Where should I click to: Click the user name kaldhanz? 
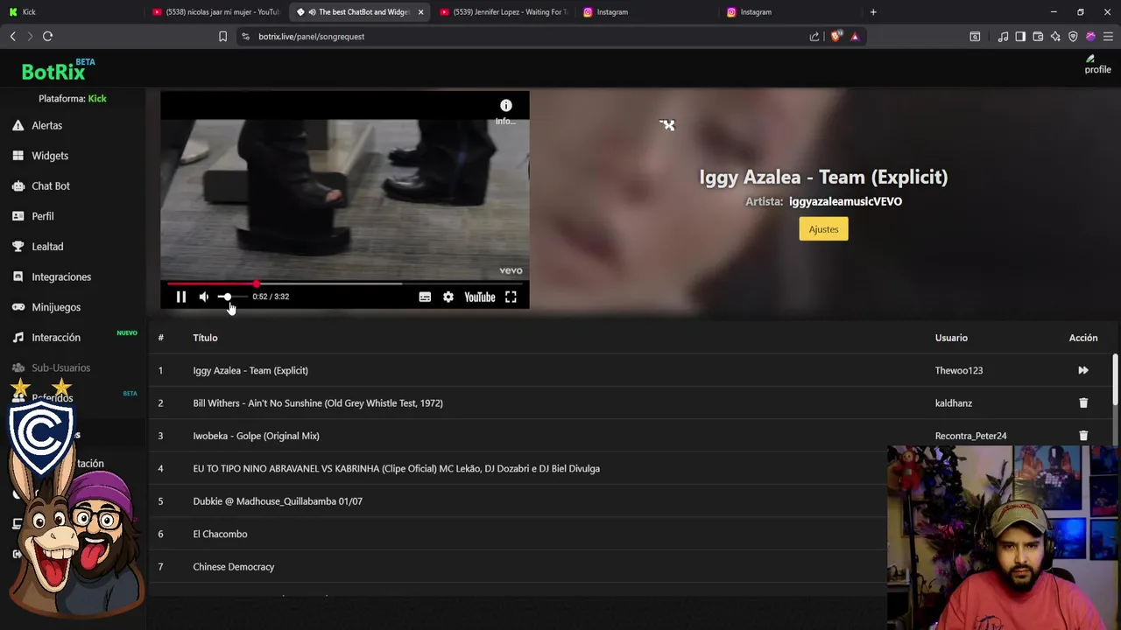pos(954,403)
